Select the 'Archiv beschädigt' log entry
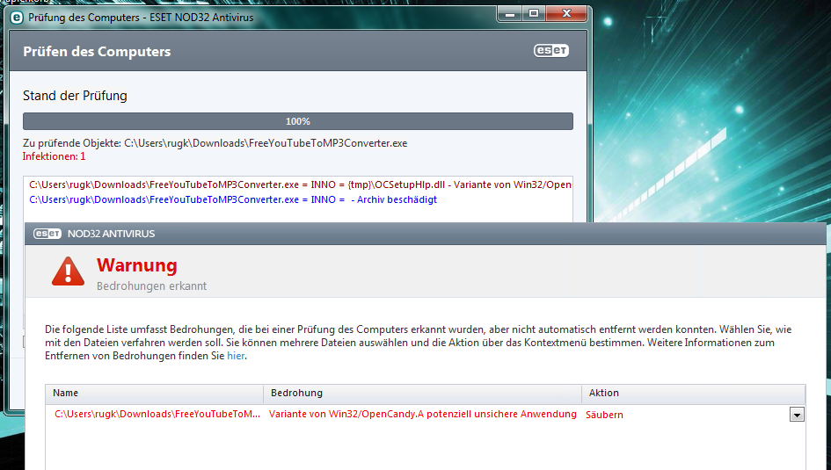The width and height of the screenshot is (831, 470). pos(233,199)
